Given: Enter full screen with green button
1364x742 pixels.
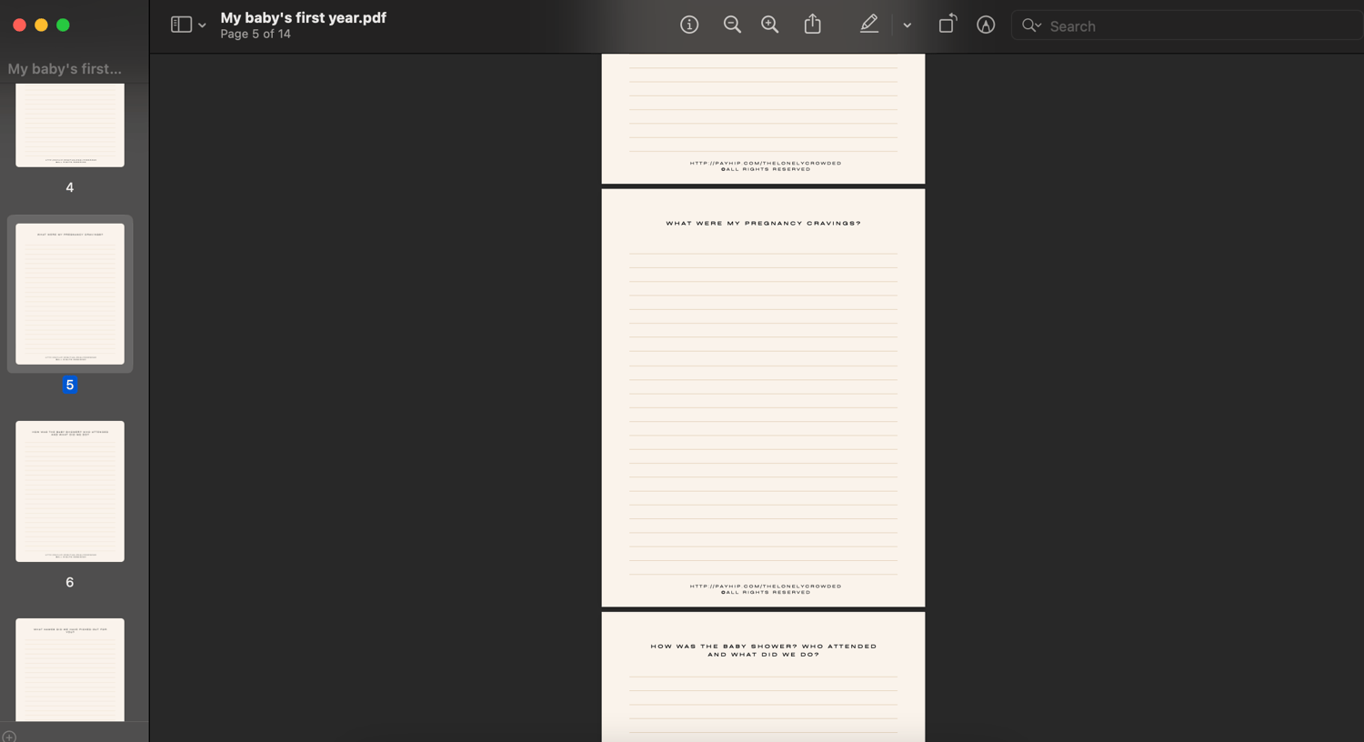Looking at the screenshot, I should click(63, 25).
